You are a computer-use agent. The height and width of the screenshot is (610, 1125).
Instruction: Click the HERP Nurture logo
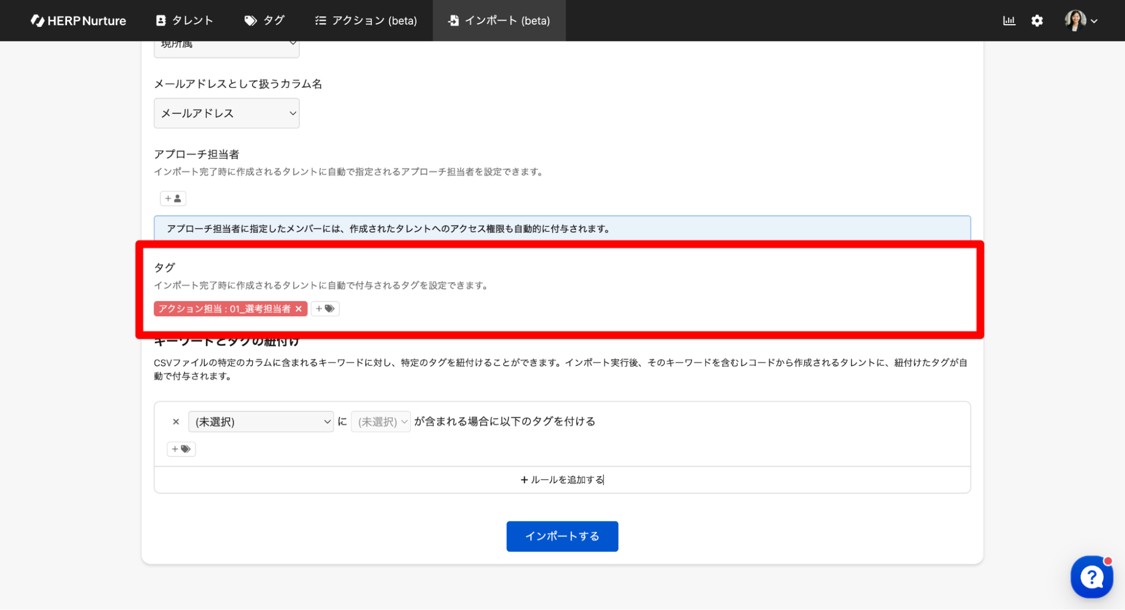[x=78, y=20]
